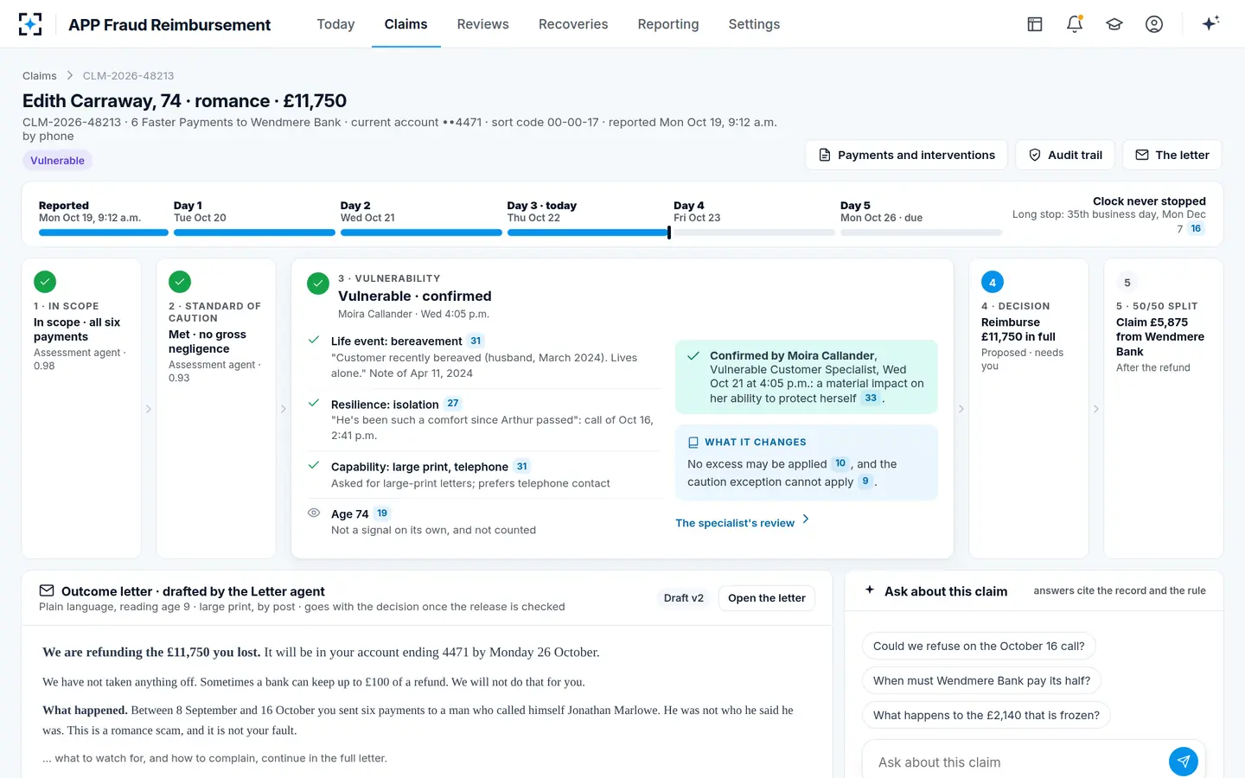Click the Vulnerable tag
The height and width of the screenshot is (778, 1245).
tap(57, 160)
